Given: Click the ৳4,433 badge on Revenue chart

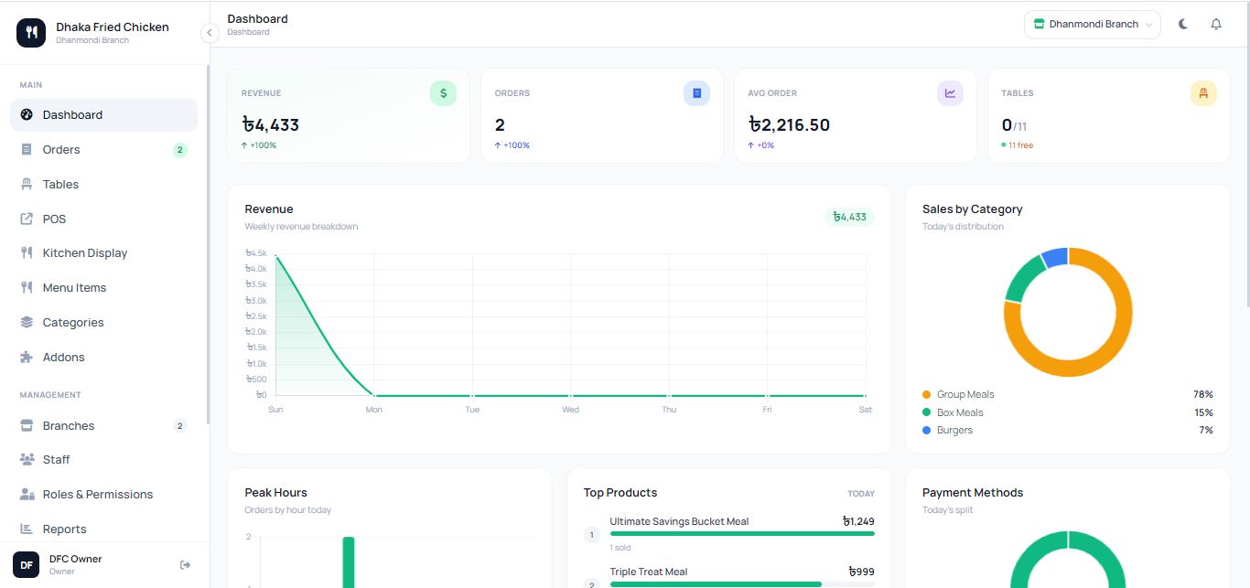Looking at the screenshot, I should [x=850, y=217].
